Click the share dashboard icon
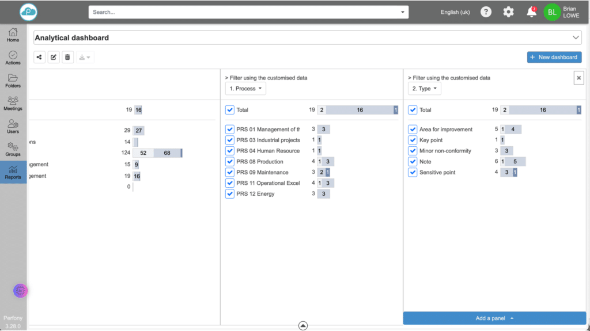Viewport: 590px width, 331px height. tap(39, 57)
